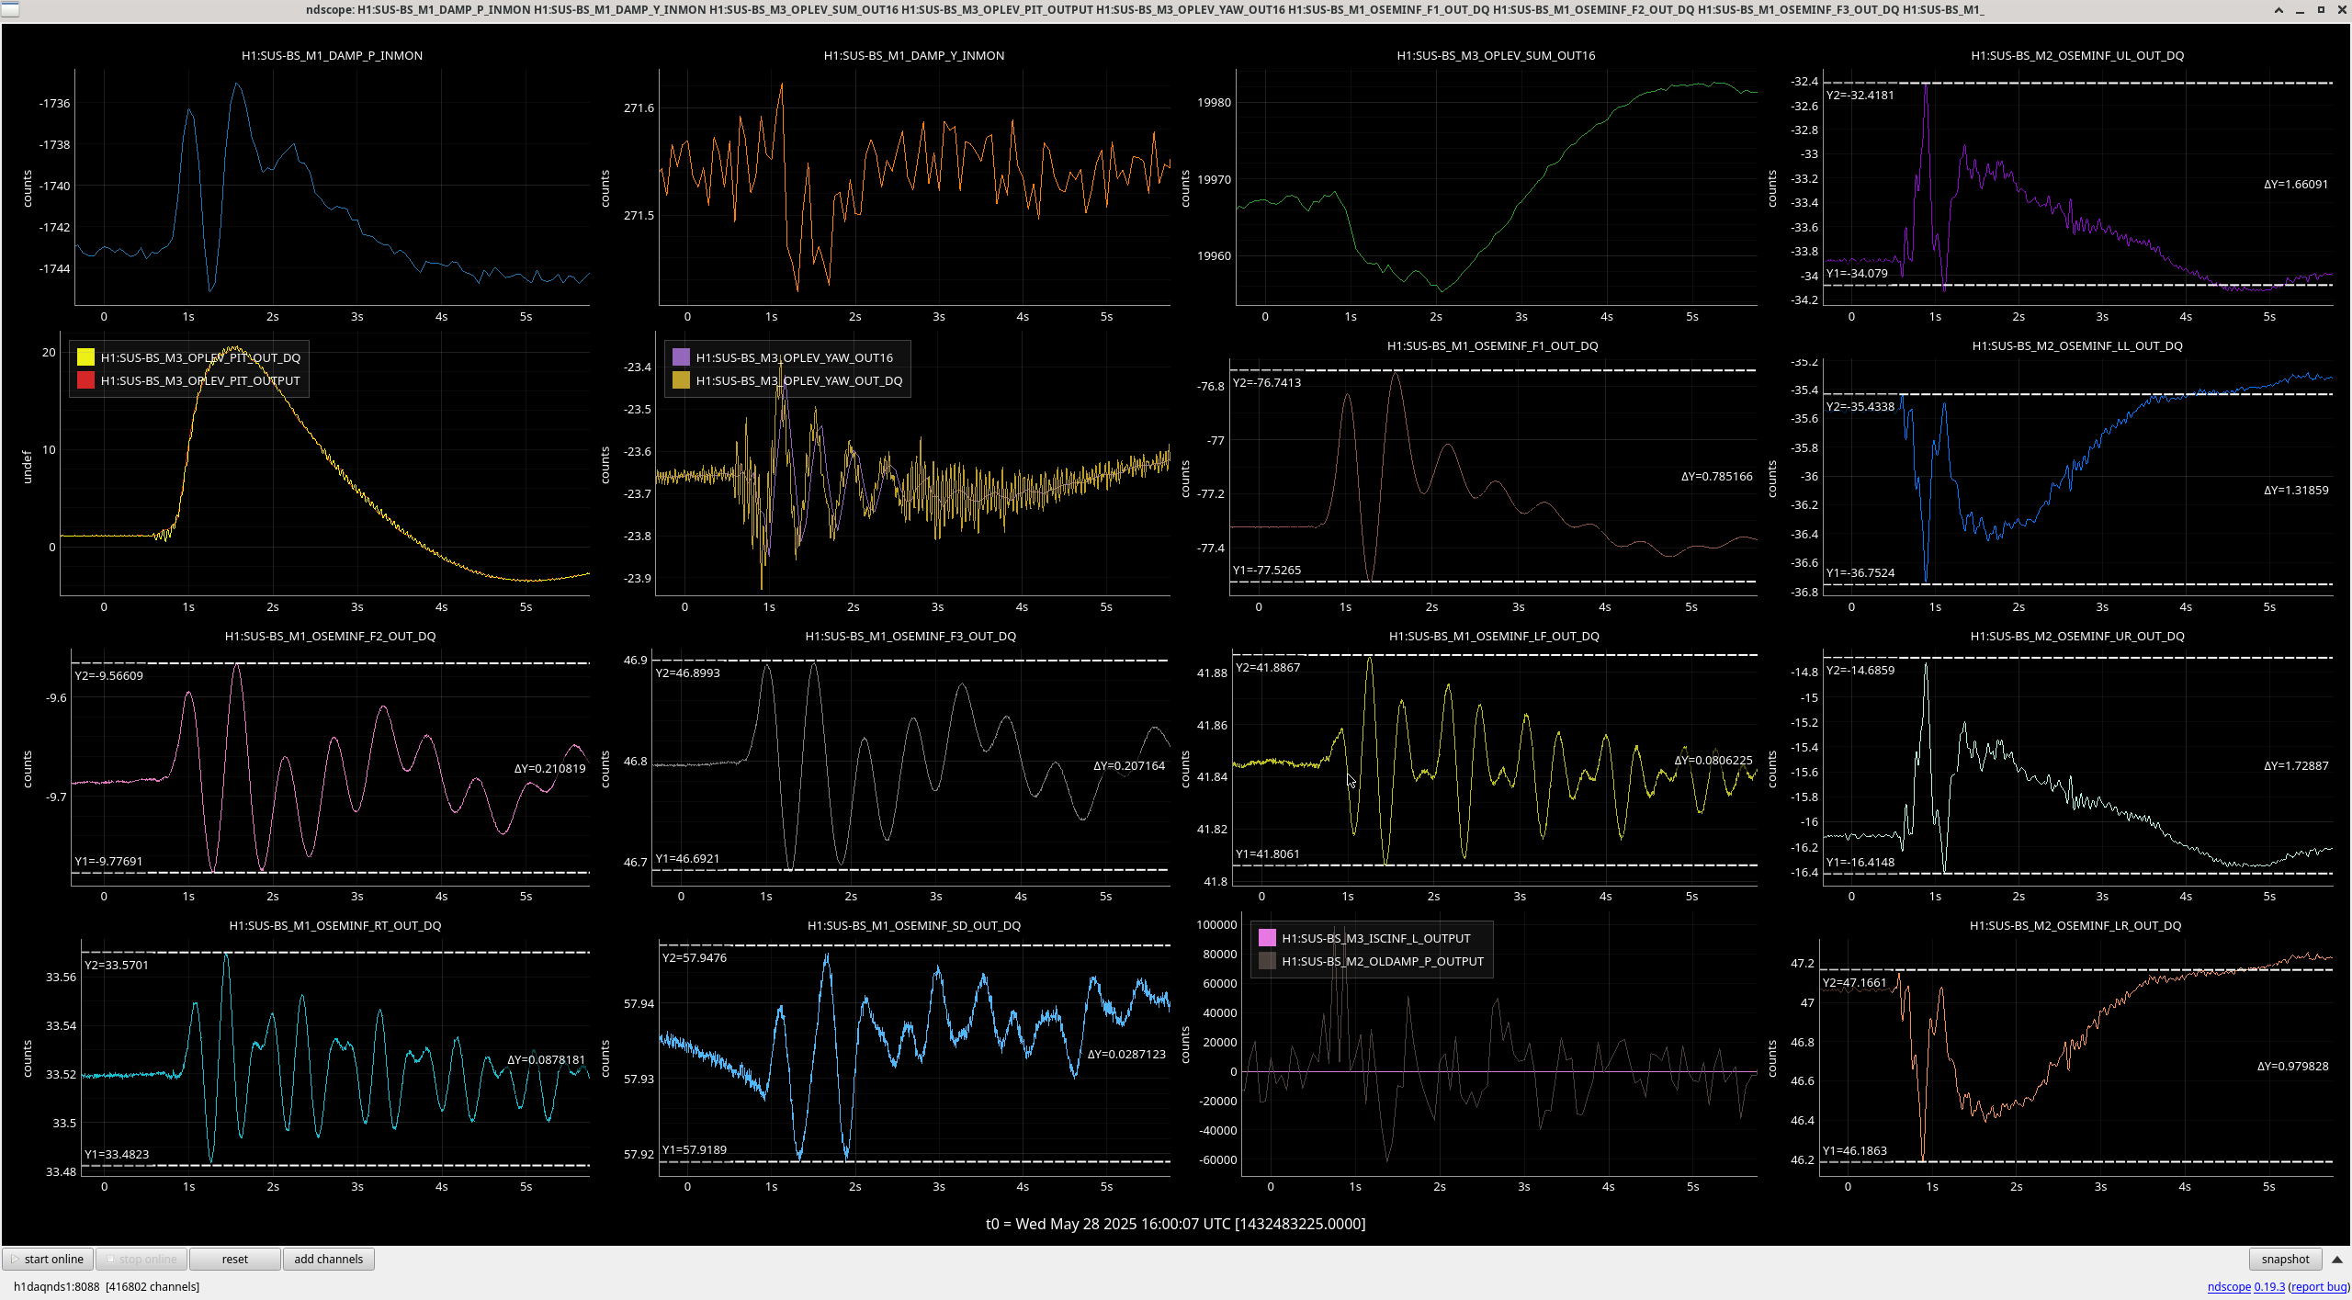This screenshot has height=1300, width=2352.
Task: Select the M2_OSEMINF_LL_OUT_DQ plot title
Action: click(x=2077, y=345)
